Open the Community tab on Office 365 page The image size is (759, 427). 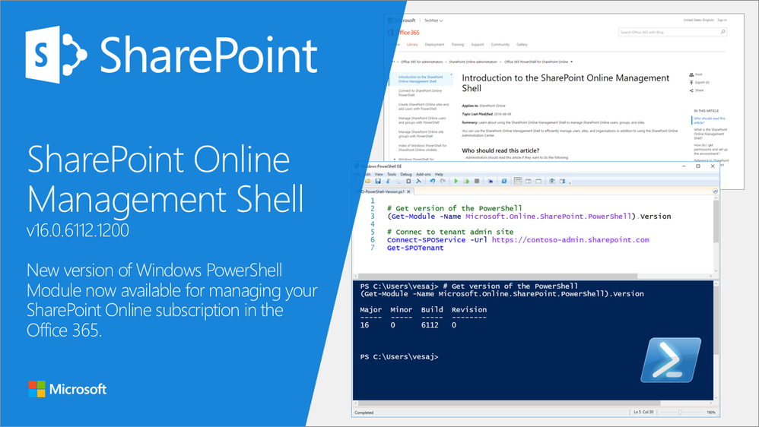pos(500,45)
